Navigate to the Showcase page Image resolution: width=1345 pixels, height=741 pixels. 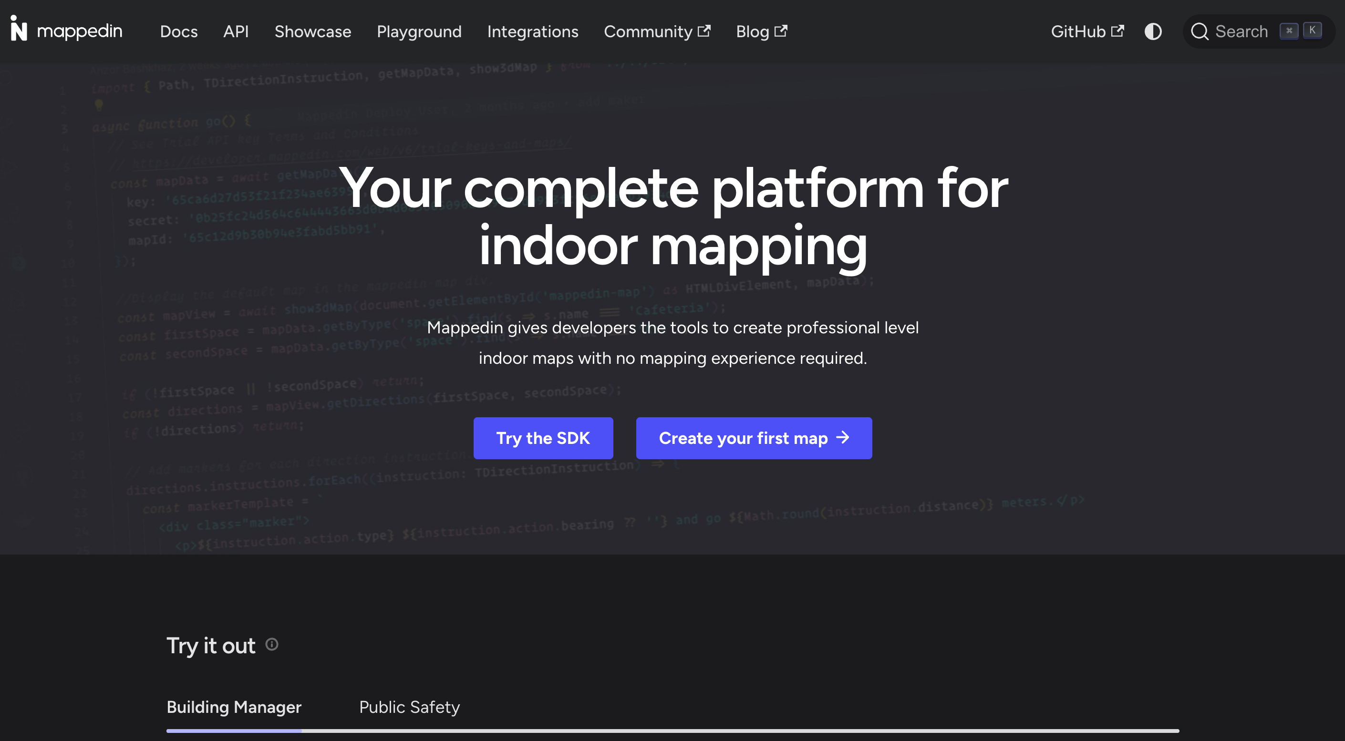point(313,31)
